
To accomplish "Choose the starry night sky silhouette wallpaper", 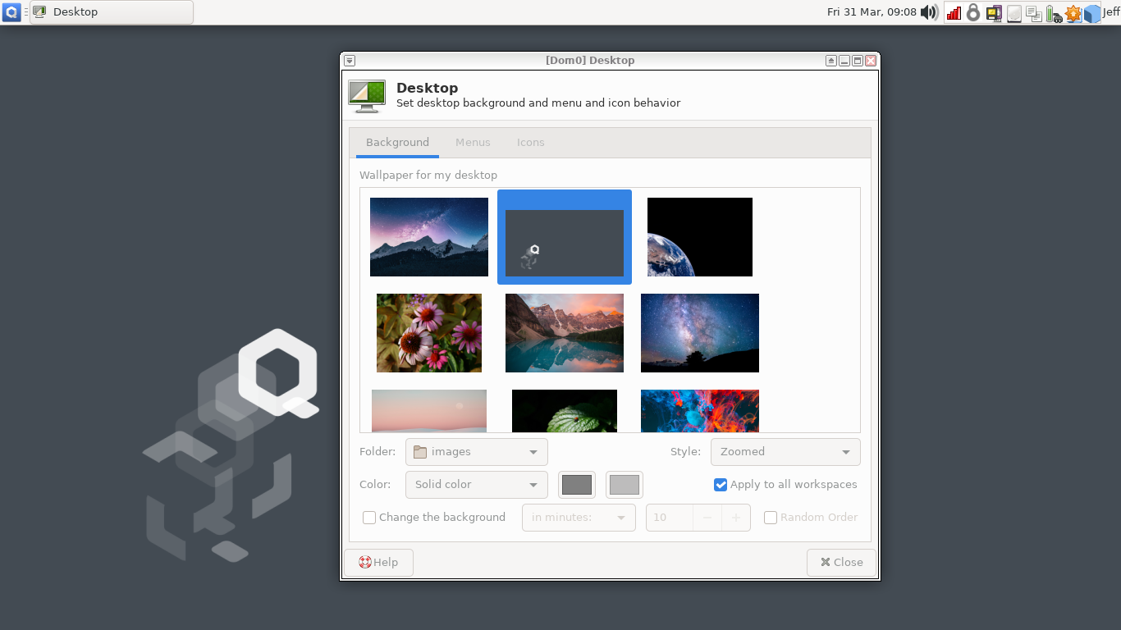I will coord(700,333).
